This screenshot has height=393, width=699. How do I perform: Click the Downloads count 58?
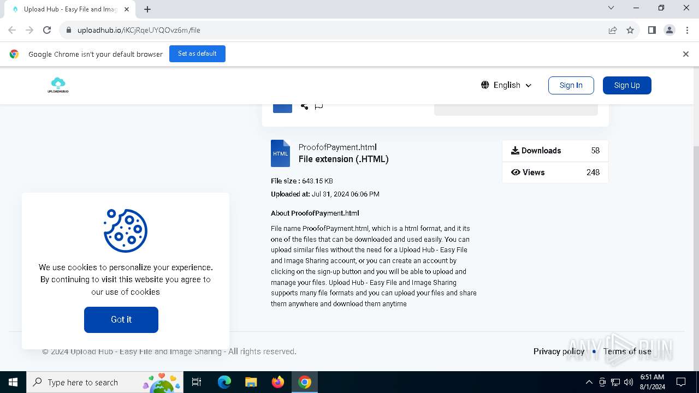(x=595, y=151)
